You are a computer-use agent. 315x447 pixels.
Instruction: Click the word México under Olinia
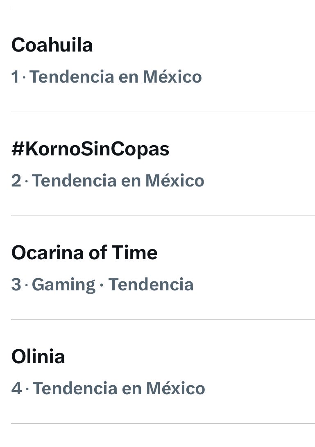176,388
